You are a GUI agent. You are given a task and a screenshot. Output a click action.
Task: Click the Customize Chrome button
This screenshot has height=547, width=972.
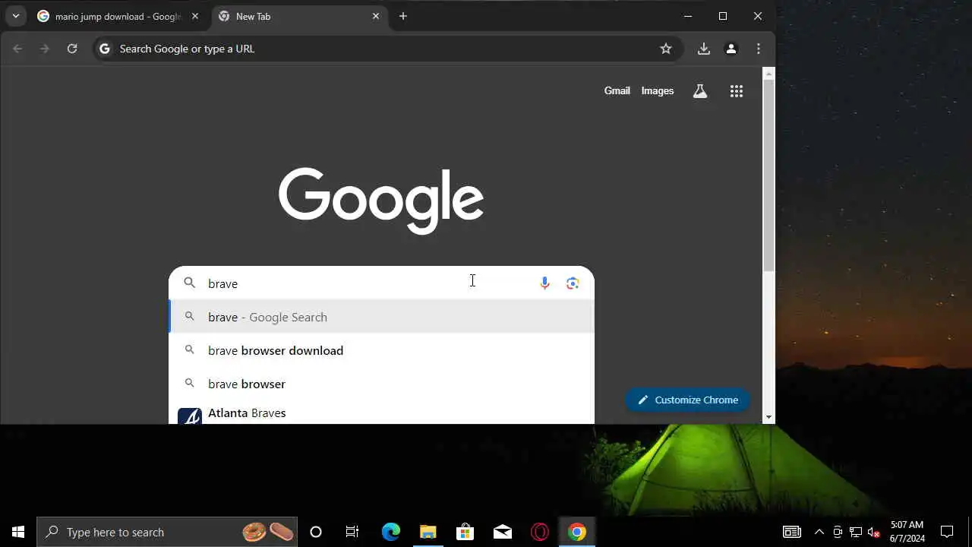tap(688, 400)
